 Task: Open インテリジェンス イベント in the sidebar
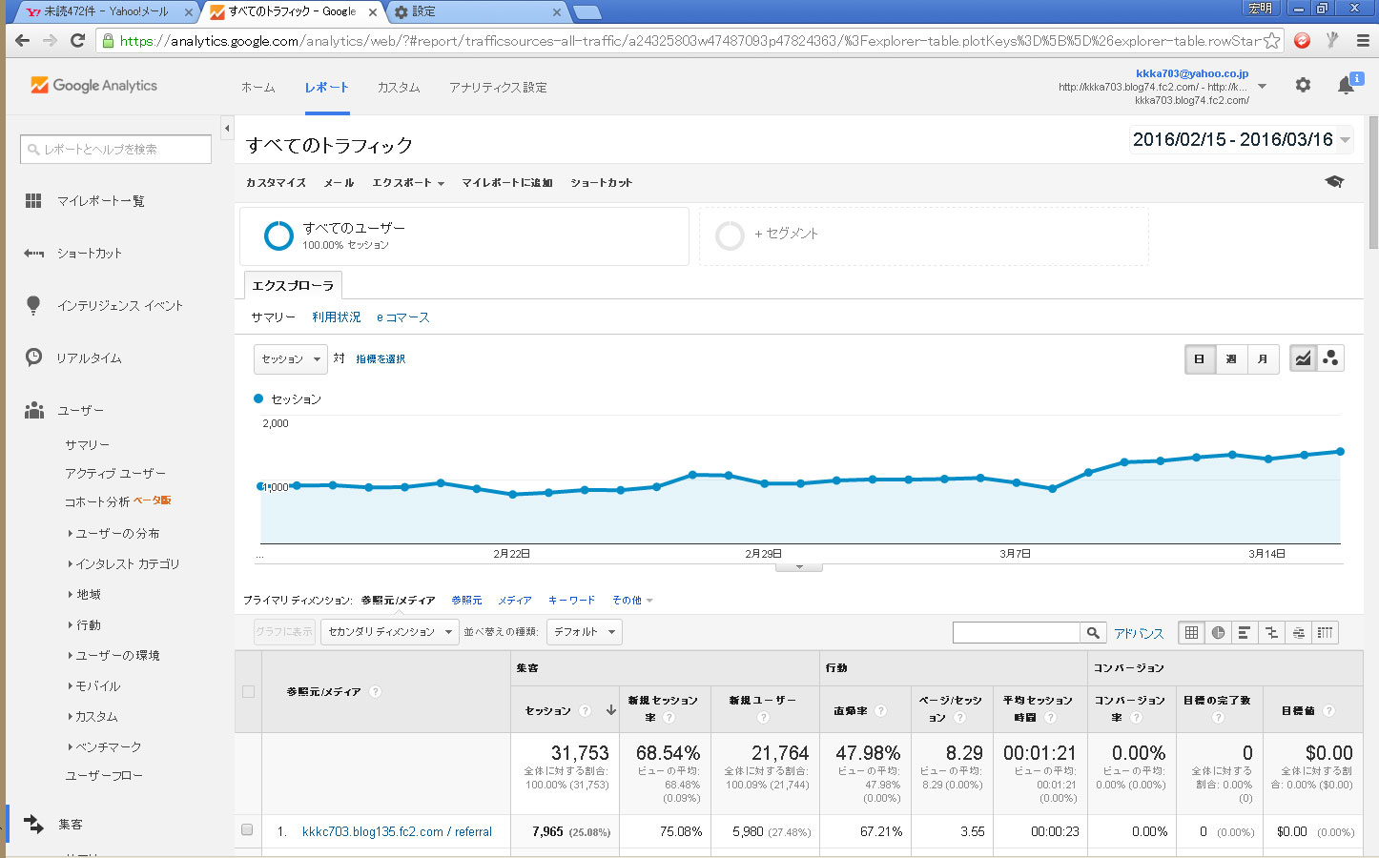(119, 305)
